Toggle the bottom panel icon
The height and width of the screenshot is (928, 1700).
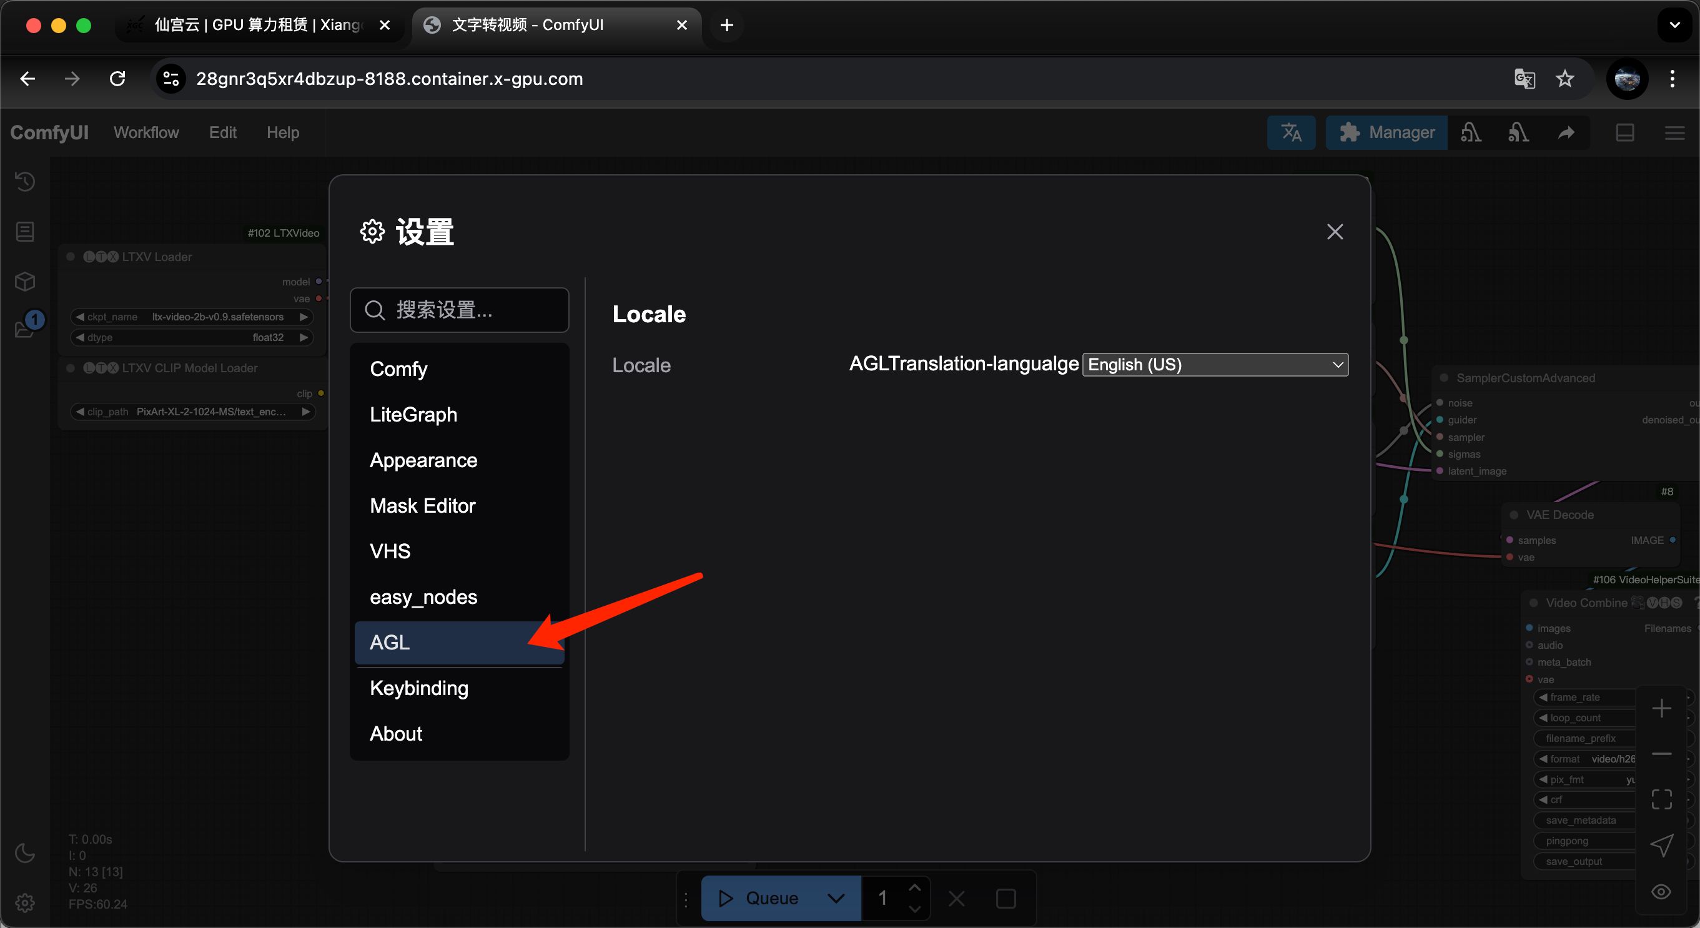pos(1625,132)
